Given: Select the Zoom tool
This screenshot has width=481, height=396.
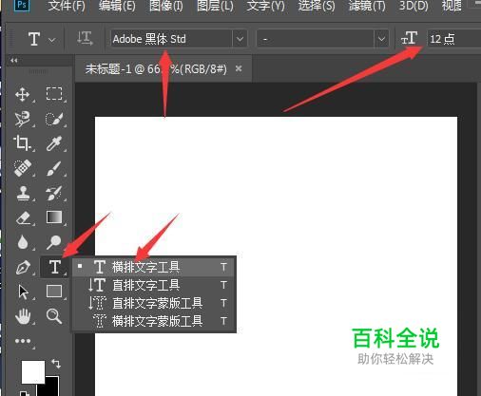Looking at the screenshot, I should [54, 316].
